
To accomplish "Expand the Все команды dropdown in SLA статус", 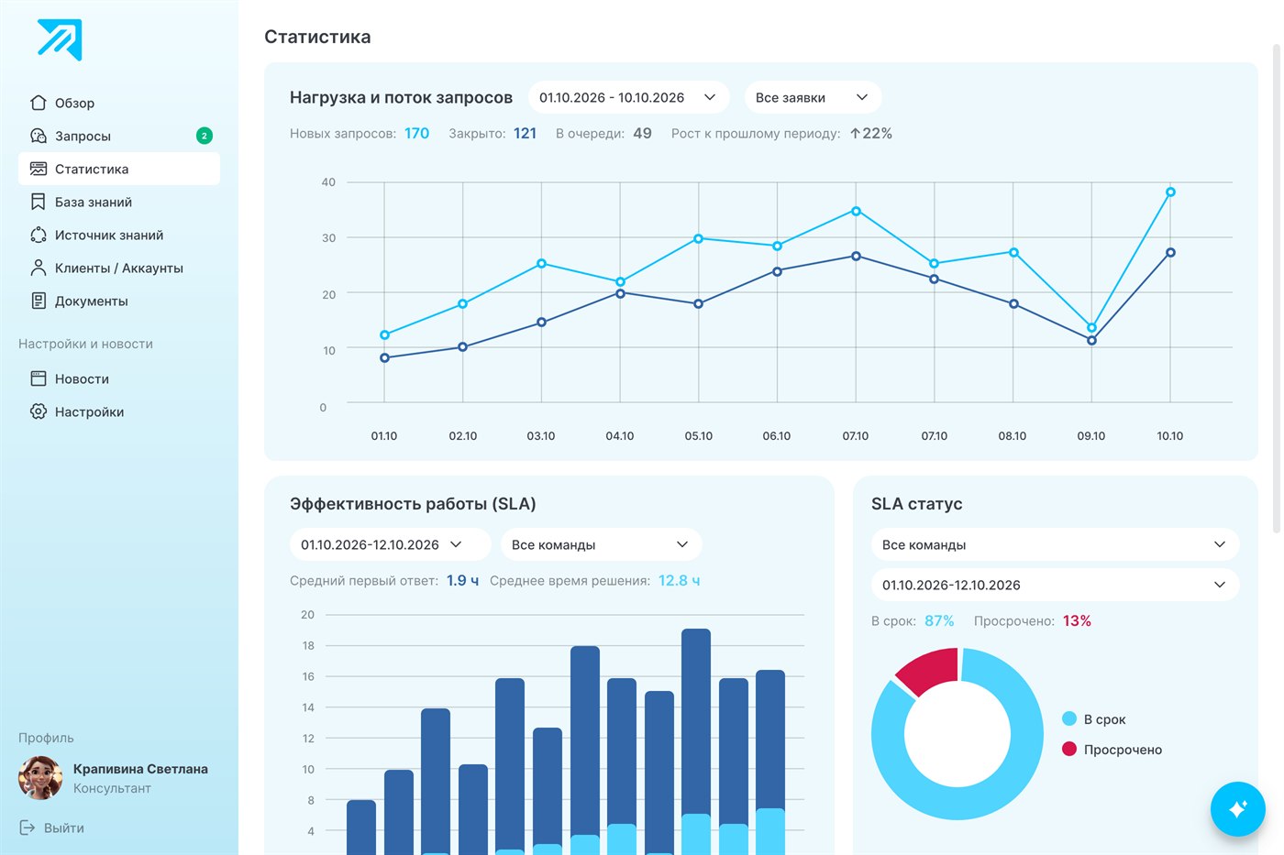I will pos(1055,544).
